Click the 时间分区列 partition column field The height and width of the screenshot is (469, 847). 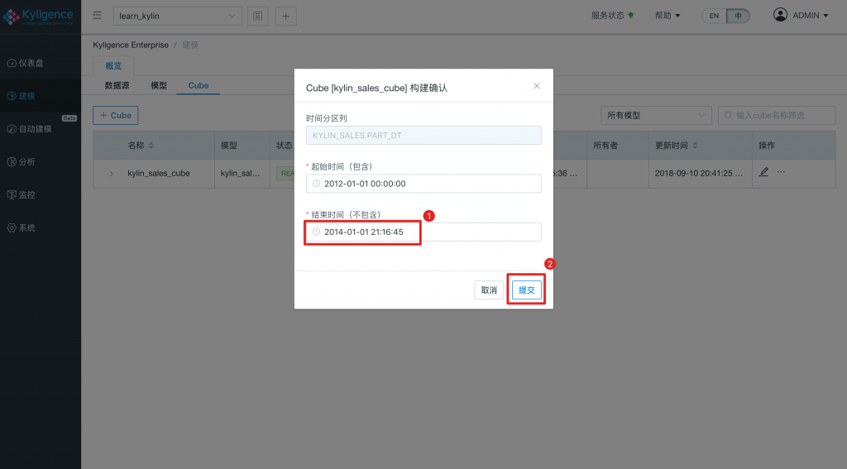pyautogui.click(x=423, y=135)
